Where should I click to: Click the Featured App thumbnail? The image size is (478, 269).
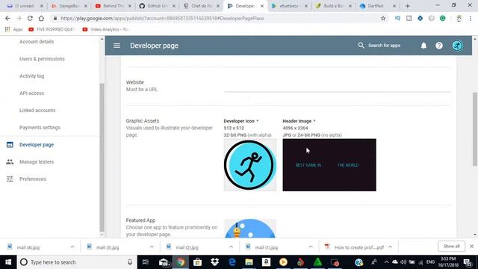tap(250, 228)
